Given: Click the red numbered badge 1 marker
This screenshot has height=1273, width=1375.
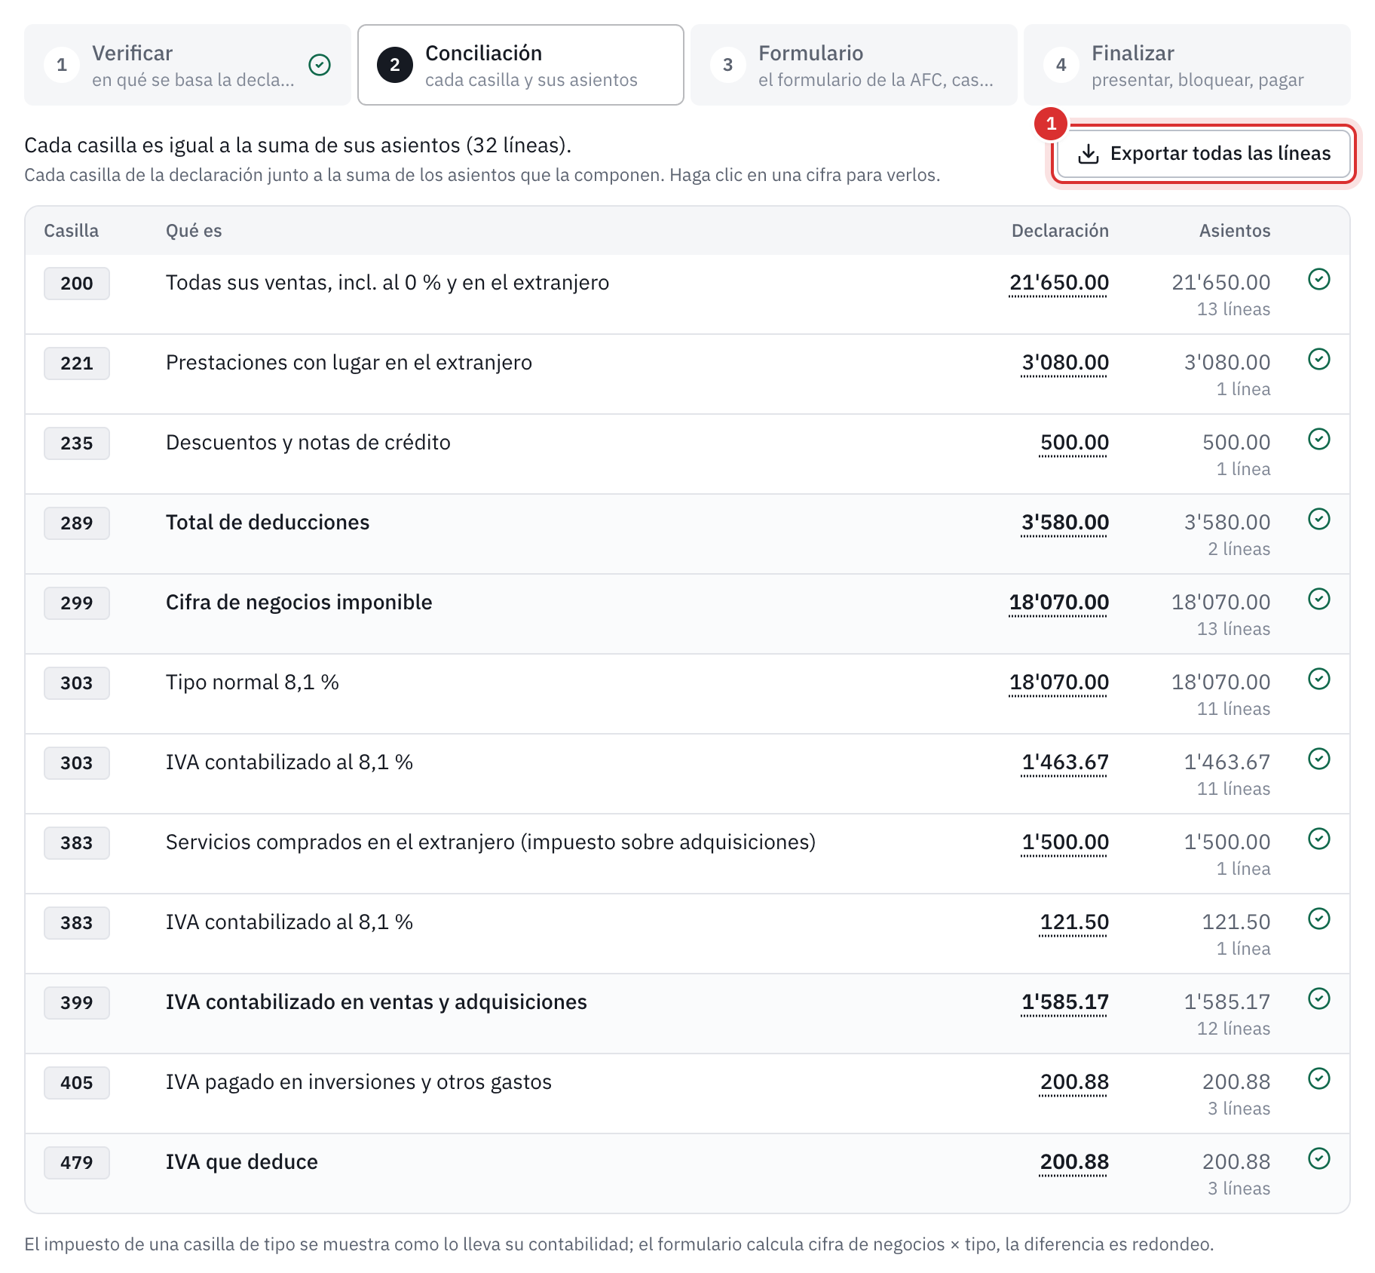Looking at the screenshot, I should tap(1051, 124).
